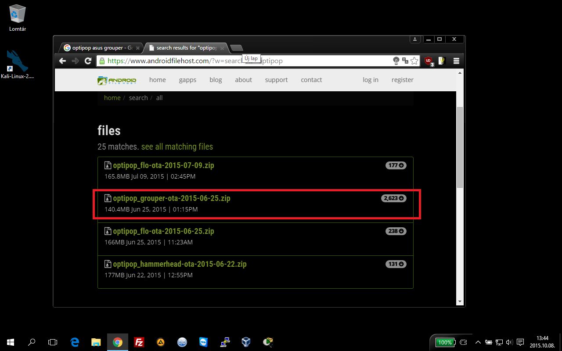Open the uBlock Origin extension
562x351 pixels.
tap(429, 61)
